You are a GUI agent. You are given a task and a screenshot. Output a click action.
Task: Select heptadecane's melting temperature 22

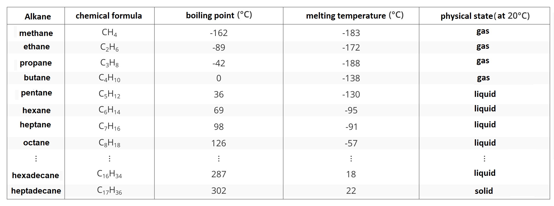click(351, 191)
